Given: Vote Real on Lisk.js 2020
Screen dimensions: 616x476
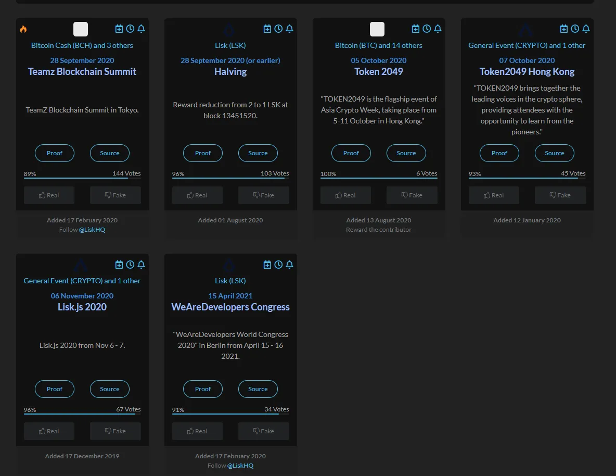Looking at the screenshot, I should 49,431.
